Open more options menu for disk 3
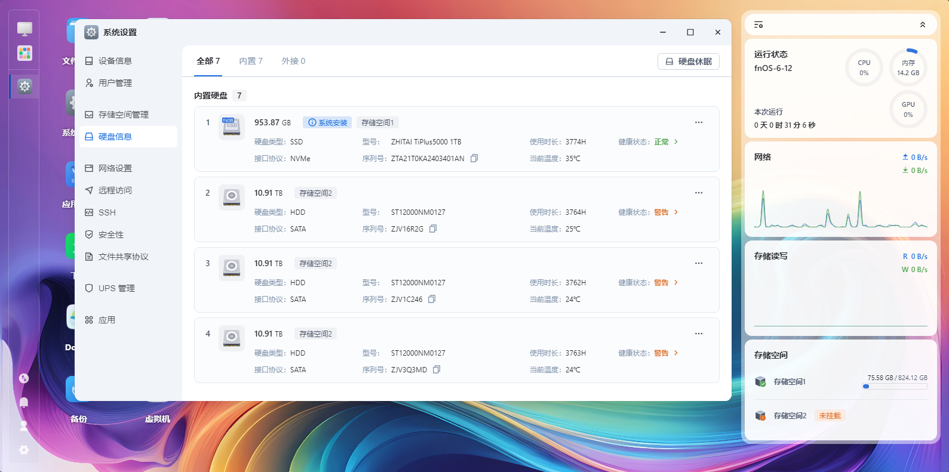The height and width of the screenshot is (472, 949). 699,263
